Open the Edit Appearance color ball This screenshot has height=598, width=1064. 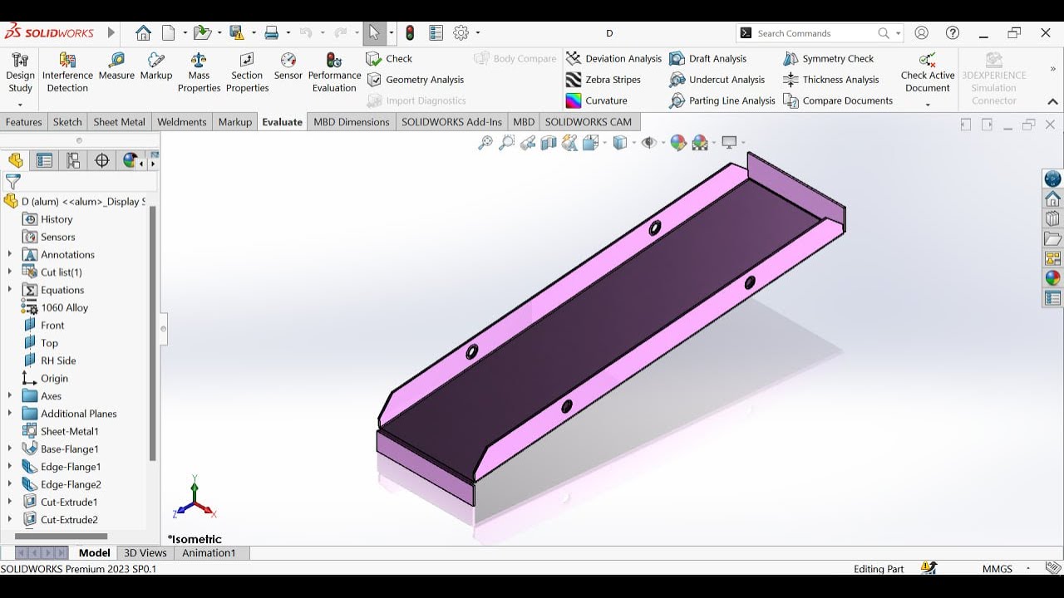(x=678, y=143)
